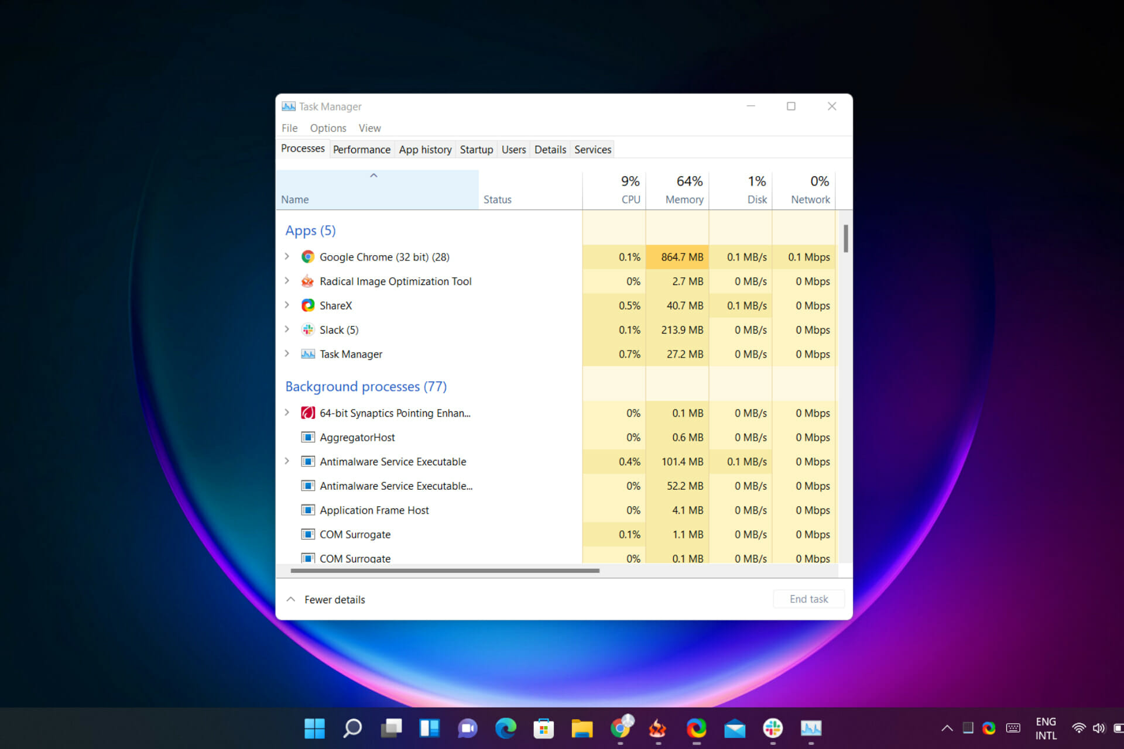Click the Radical Image Optimization Tool icon

[307, 281]
